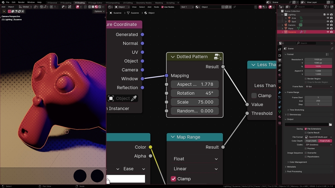Click Less Than operation button

(264, 86)
